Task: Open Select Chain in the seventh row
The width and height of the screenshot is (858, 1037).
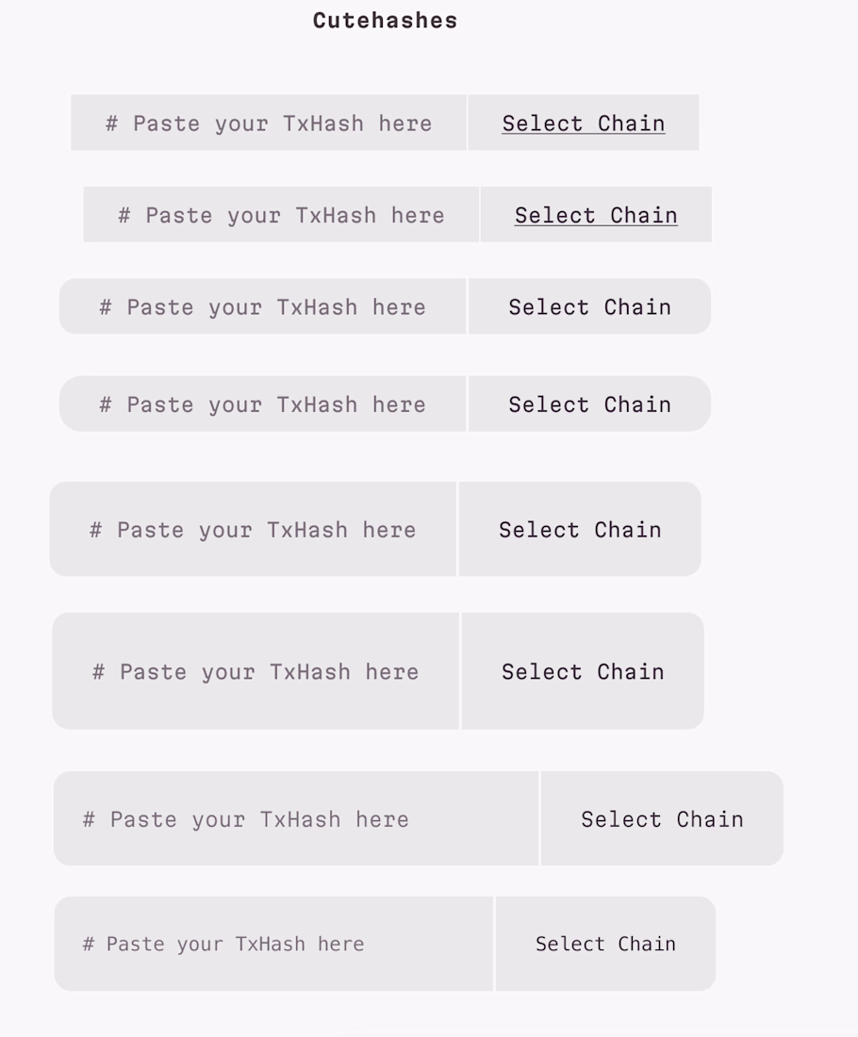Action: 662,819
